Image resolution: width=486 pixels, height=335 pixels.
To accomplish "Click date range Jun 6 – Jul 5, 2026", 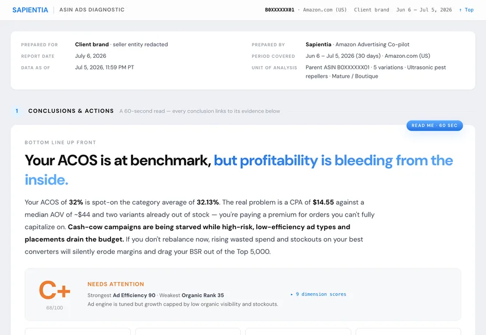I will click(424, 10).
